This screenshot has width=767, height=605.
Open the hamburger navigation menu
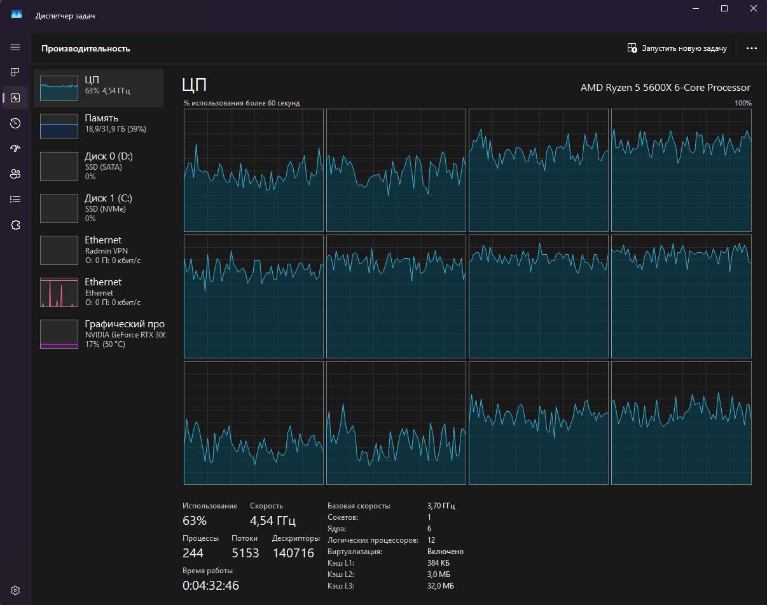(x=15, y=47)
